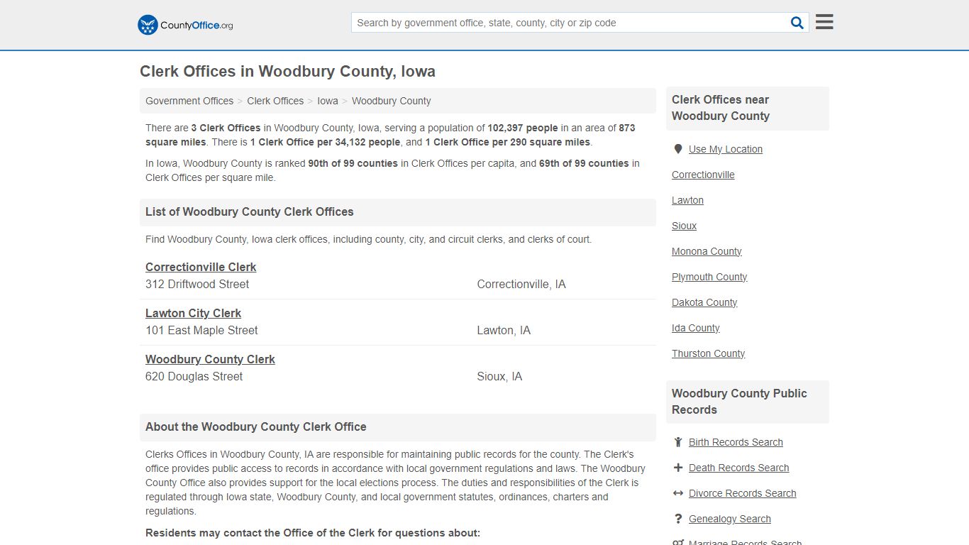Open Birth Records Search link
969x545 pixels.
coord(736,442)
